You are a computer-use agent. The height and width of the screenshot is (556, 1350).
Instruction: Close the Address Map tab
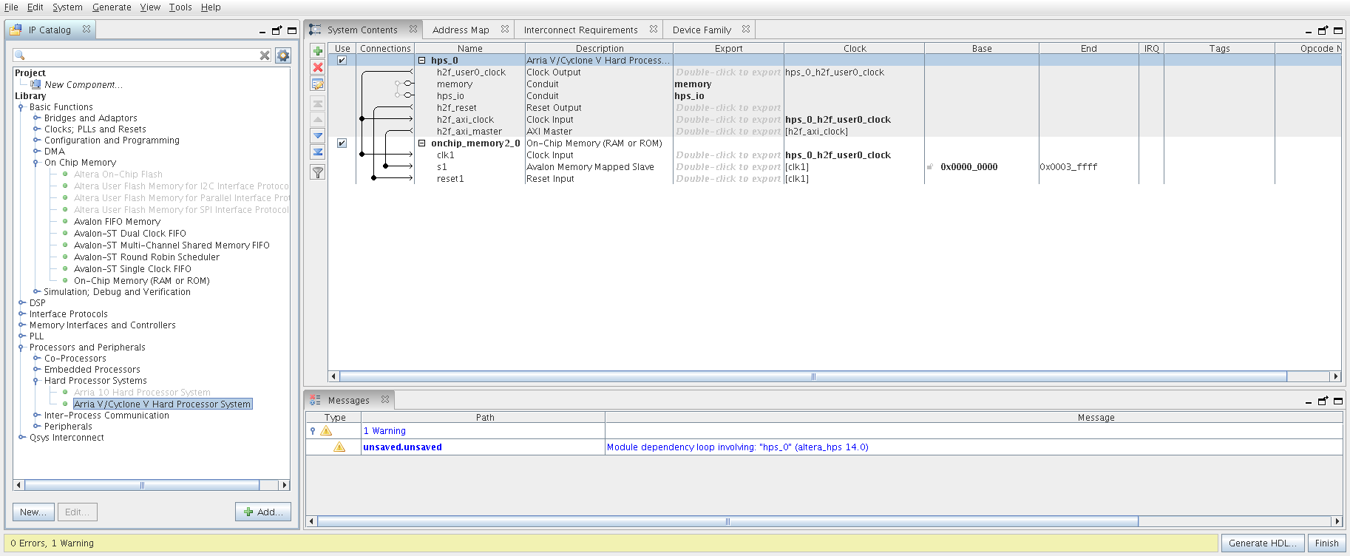coord(505,30)
